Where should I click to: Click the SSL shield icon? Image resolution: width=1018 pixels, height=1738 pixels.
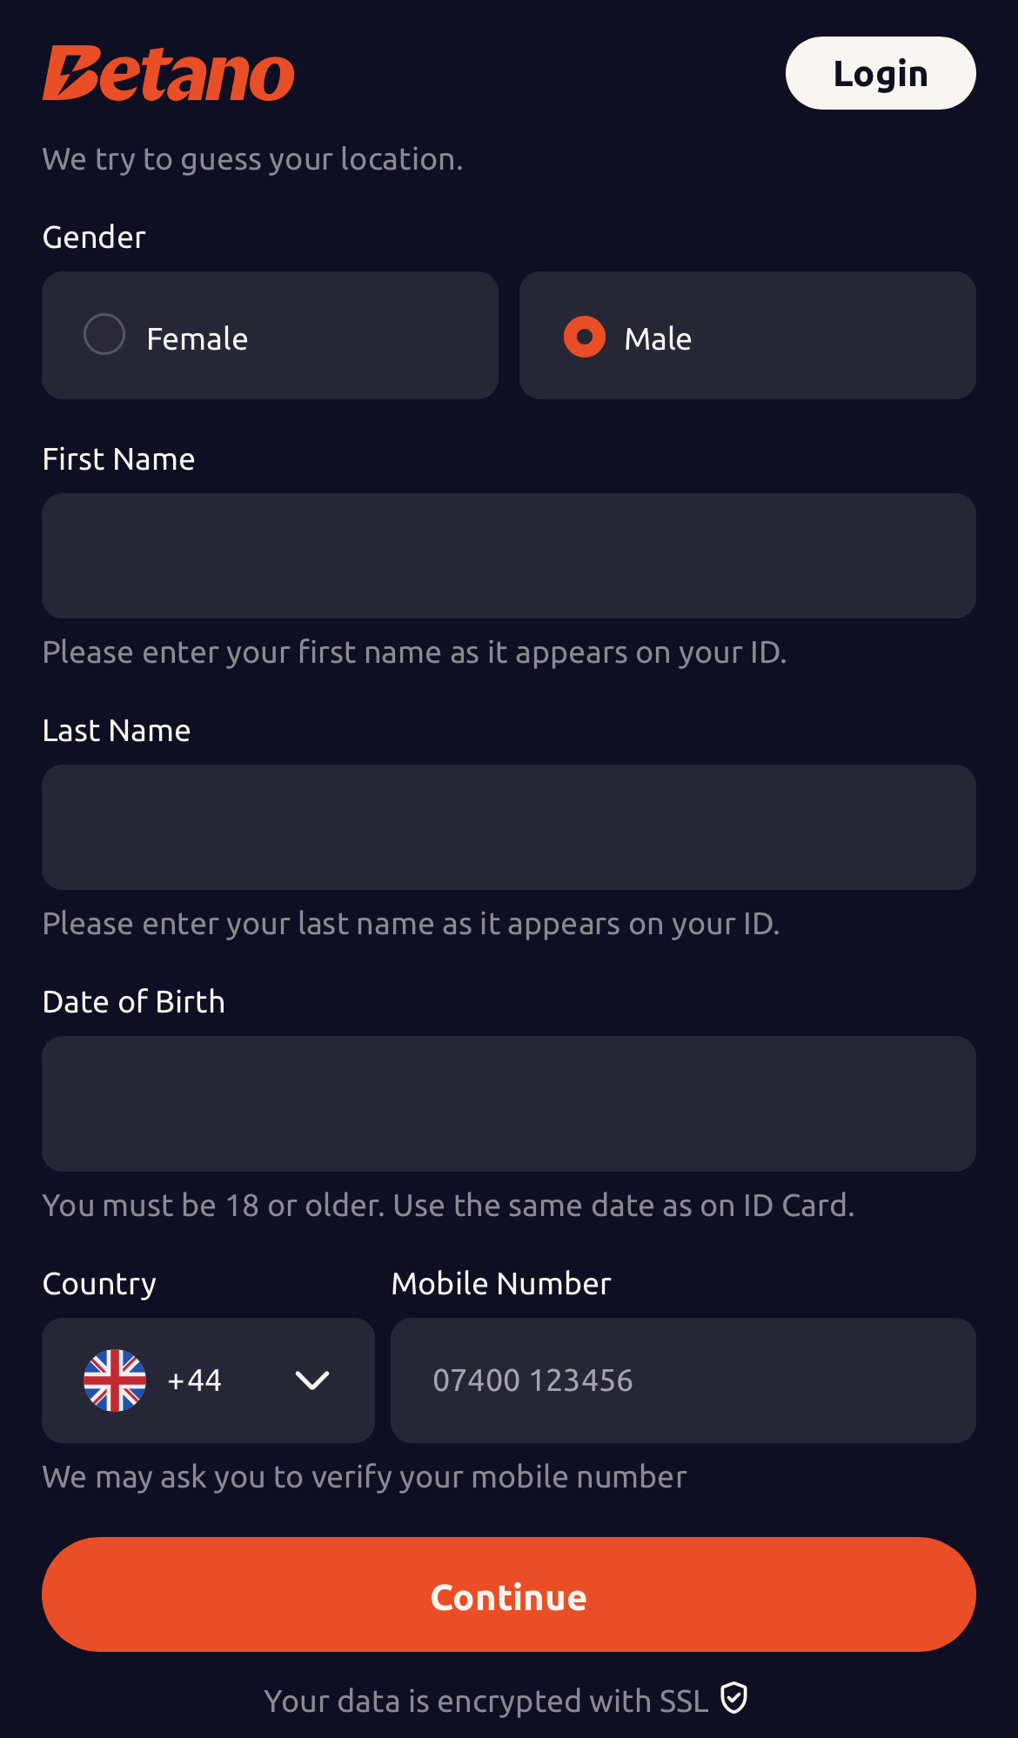pos(734,1698)
